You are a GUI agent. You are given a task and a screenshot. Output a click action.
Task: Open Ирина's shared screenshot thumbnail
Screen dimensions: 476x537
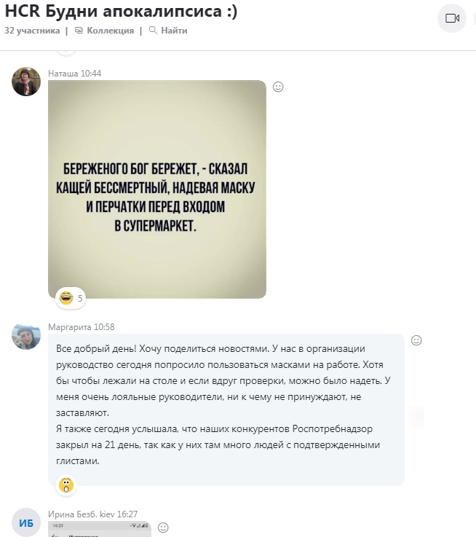(x=100, y=529)
